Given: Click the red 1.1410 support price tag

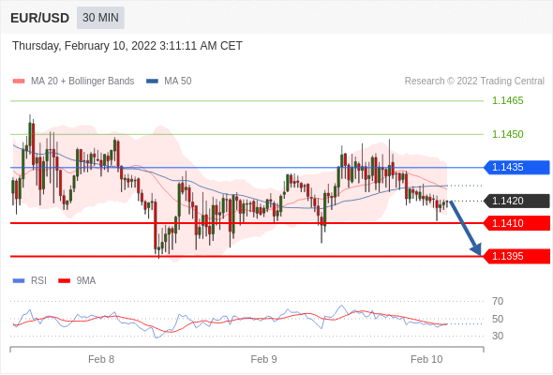Looking at the screenshot, I should click(516, 223).
